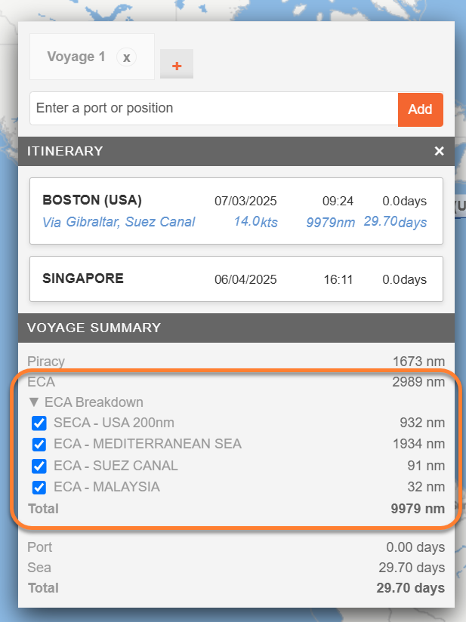
Task: Select the Voyage 1 tab
Action: [76, 57]
